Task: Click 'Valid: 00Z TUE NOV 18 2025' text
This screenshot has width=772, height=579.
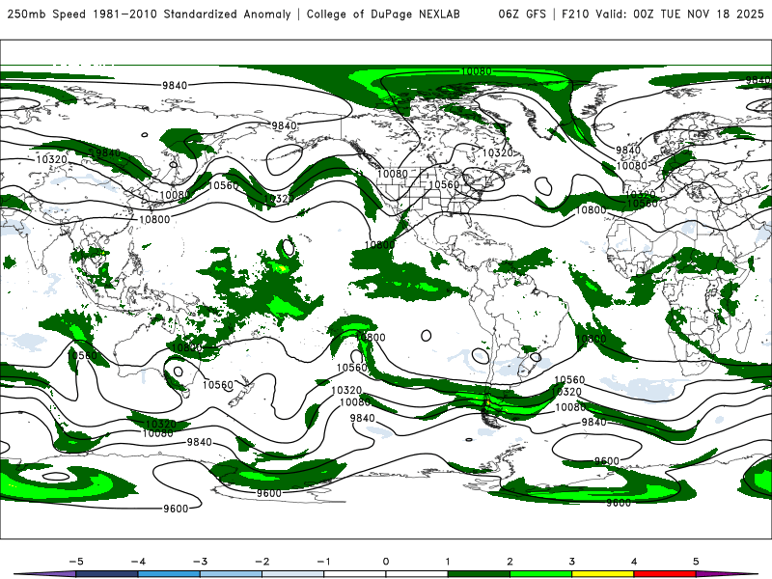Action: tap(679, 14)
